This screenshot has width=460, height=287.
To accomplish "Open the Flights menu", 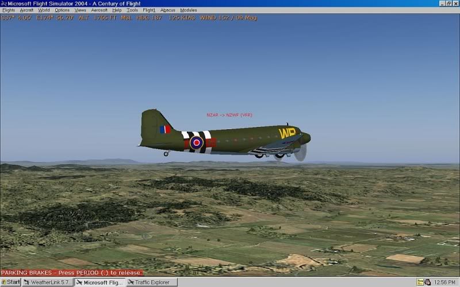I will click(x=9, y=10).
